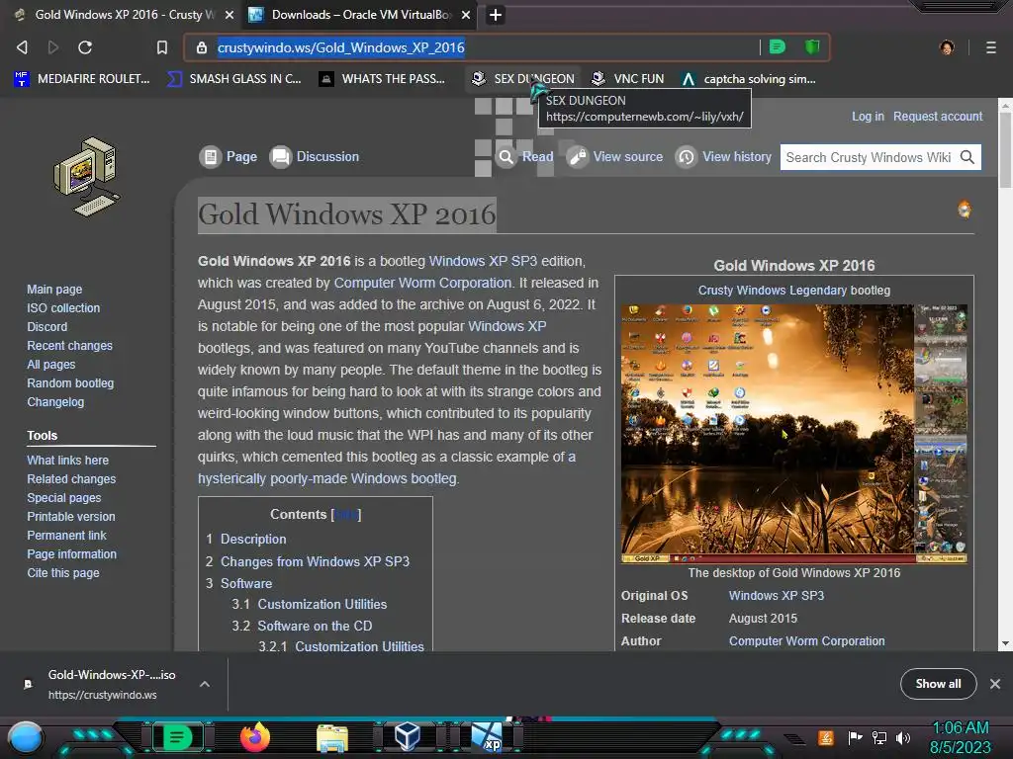Follow the Windows XP SP3 link in intro
This screenshot has height=759, width=1013.
[483, 261]
